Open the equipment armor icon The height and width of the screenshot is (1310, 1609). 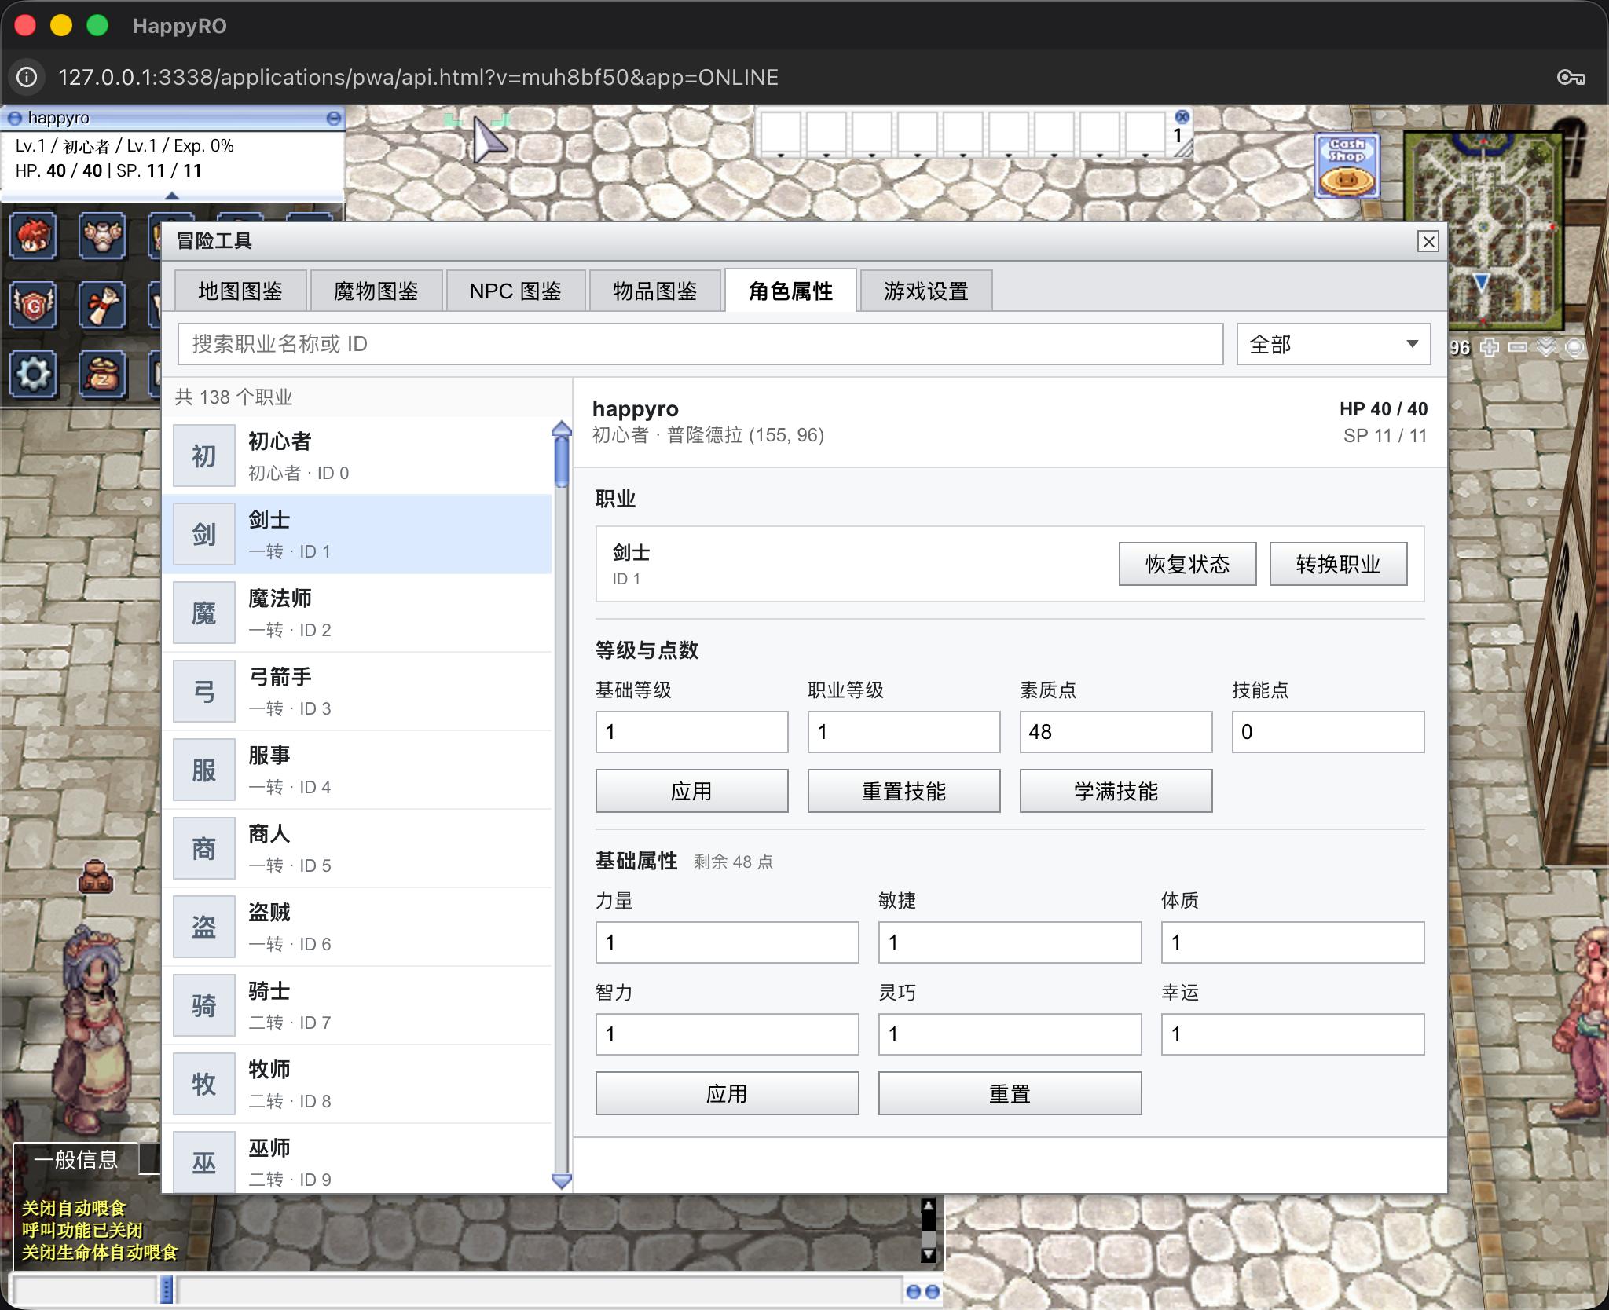pos(102,236)
